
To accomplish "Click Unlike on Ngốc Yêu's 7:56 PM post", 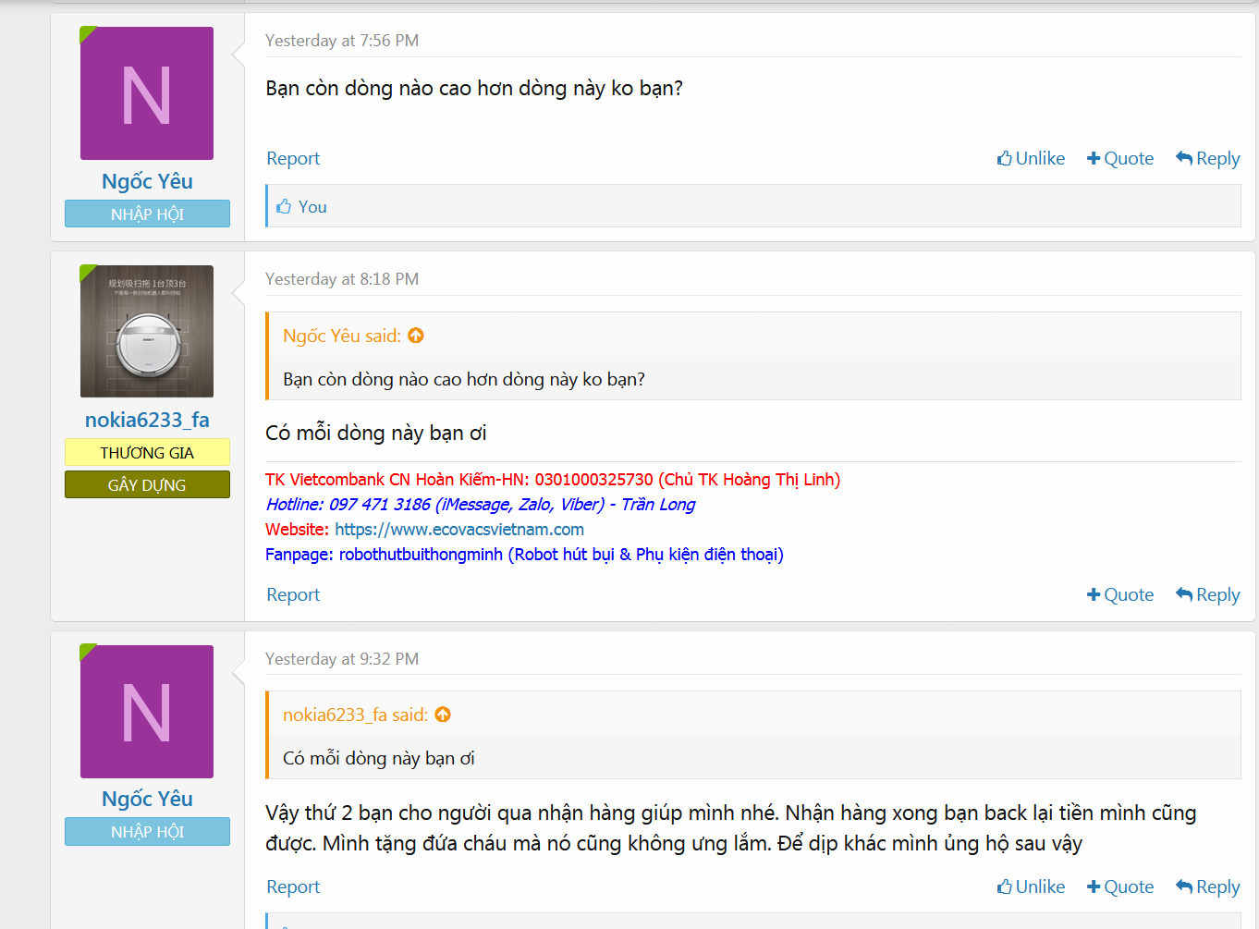I will pos(1031,158).
